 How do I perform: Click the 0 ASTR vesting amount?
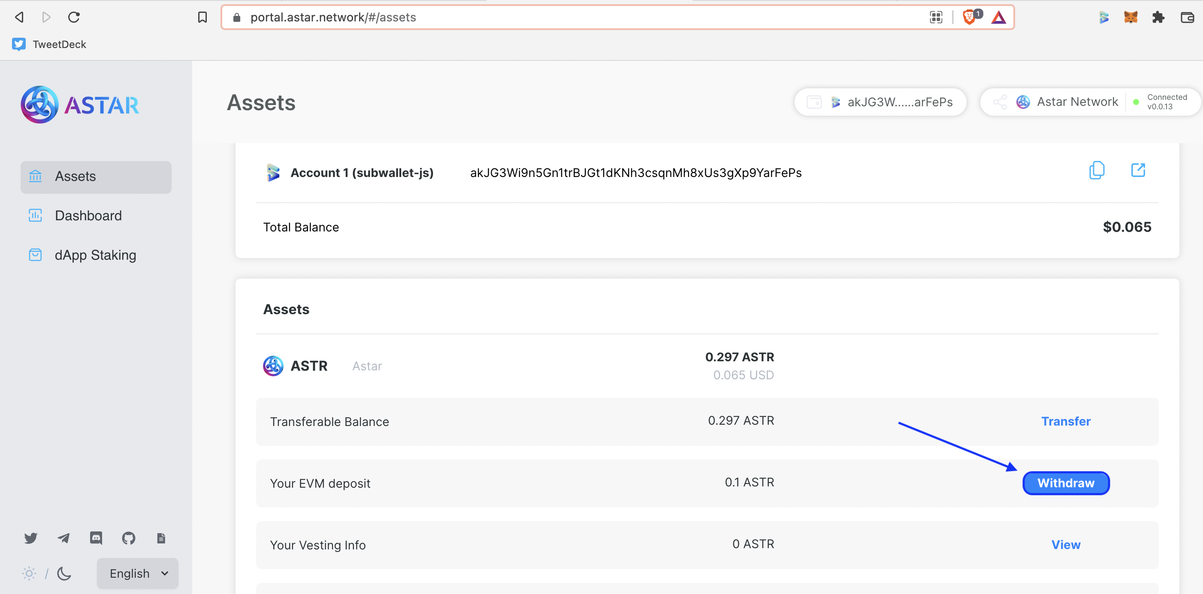tap(753, 544)
